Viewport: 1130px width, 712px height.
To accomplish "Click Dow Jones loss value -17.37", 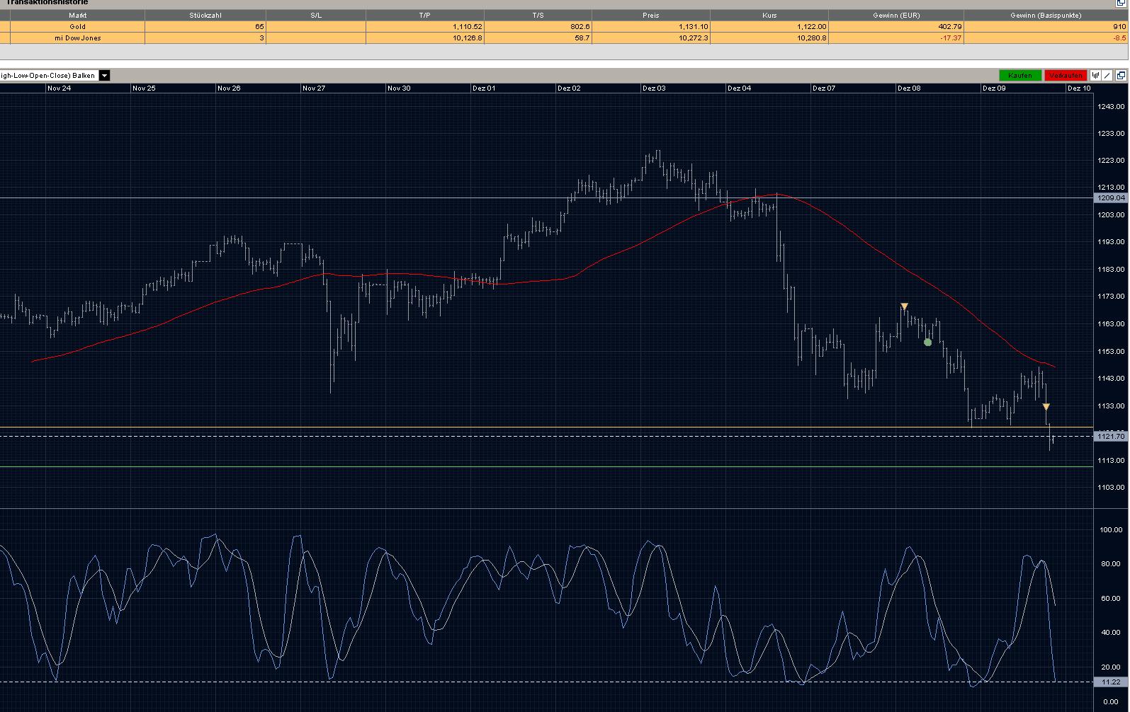I will coord(951,38).
